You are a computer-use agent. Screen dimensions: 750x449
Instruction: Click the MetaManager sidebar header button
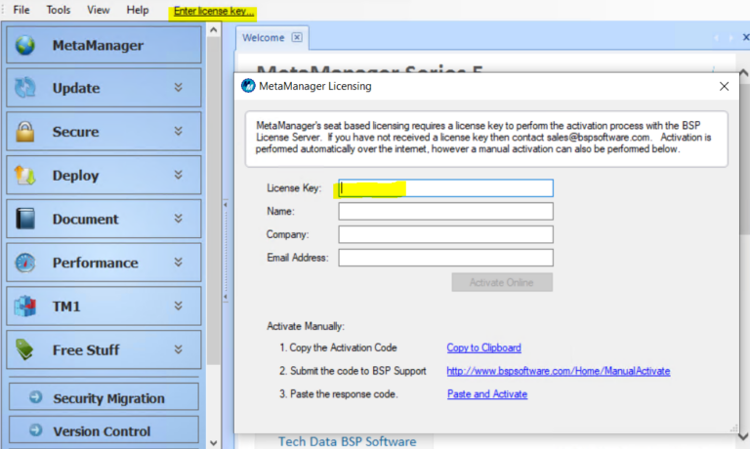click(104, 45)
